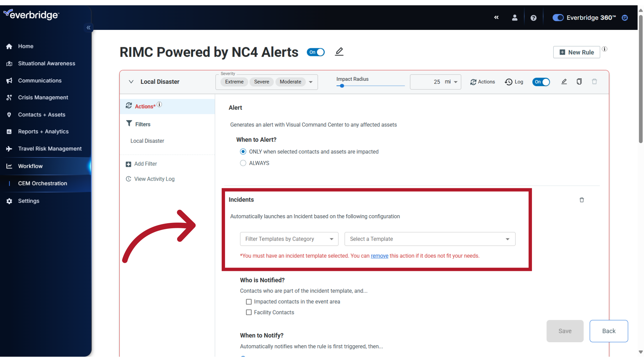Edit the Local Disaster rule pencil icon
The image size is (644, 362).
[564, 81]
